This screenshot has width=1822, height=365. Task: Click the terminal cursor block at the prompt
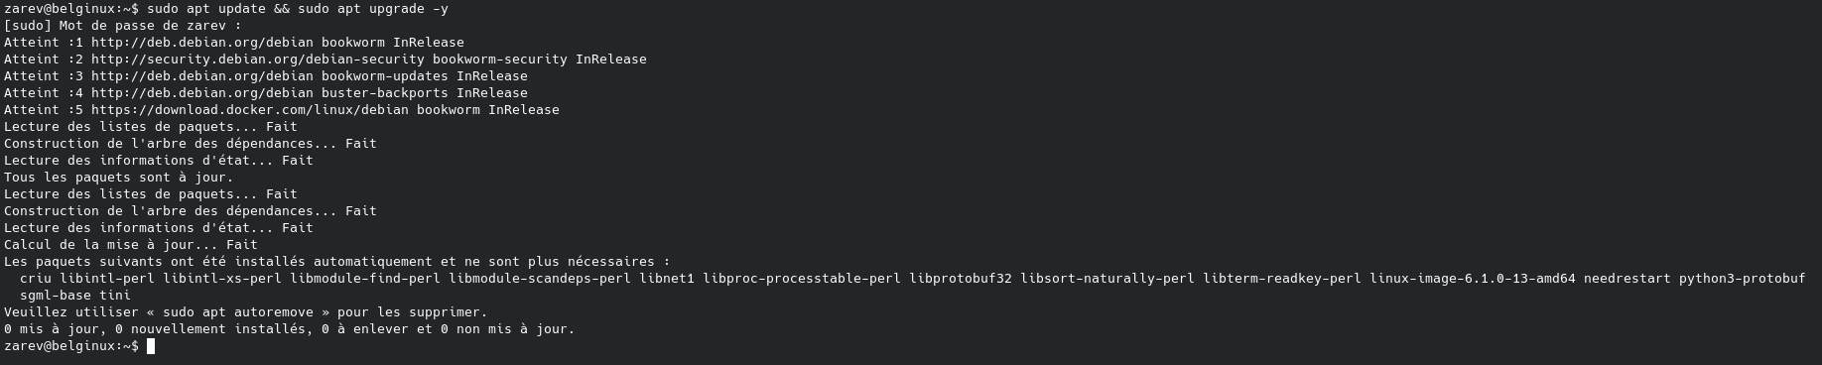point(151,346)
